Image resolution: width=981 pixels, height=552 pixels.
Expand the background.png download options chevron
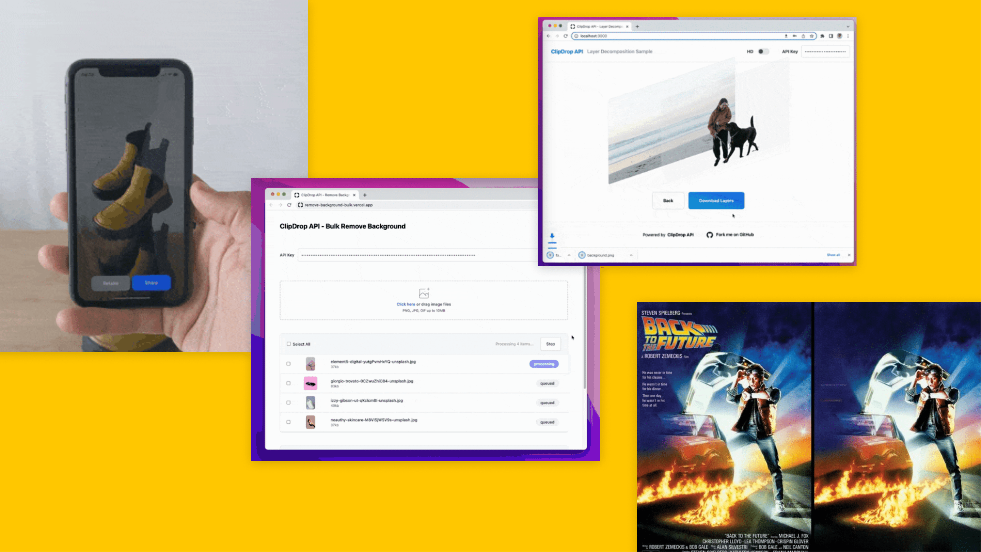coord(631,255)
